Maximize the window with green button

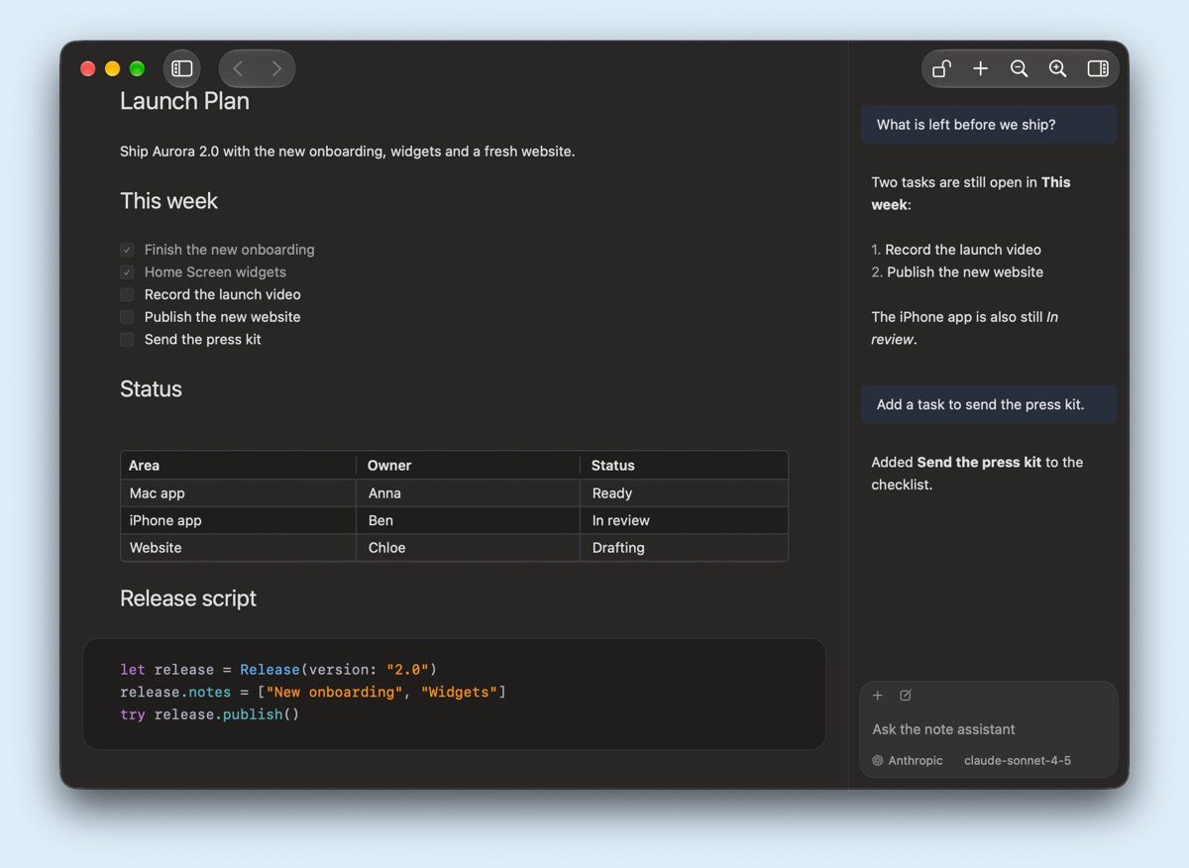tap(137, 68)
